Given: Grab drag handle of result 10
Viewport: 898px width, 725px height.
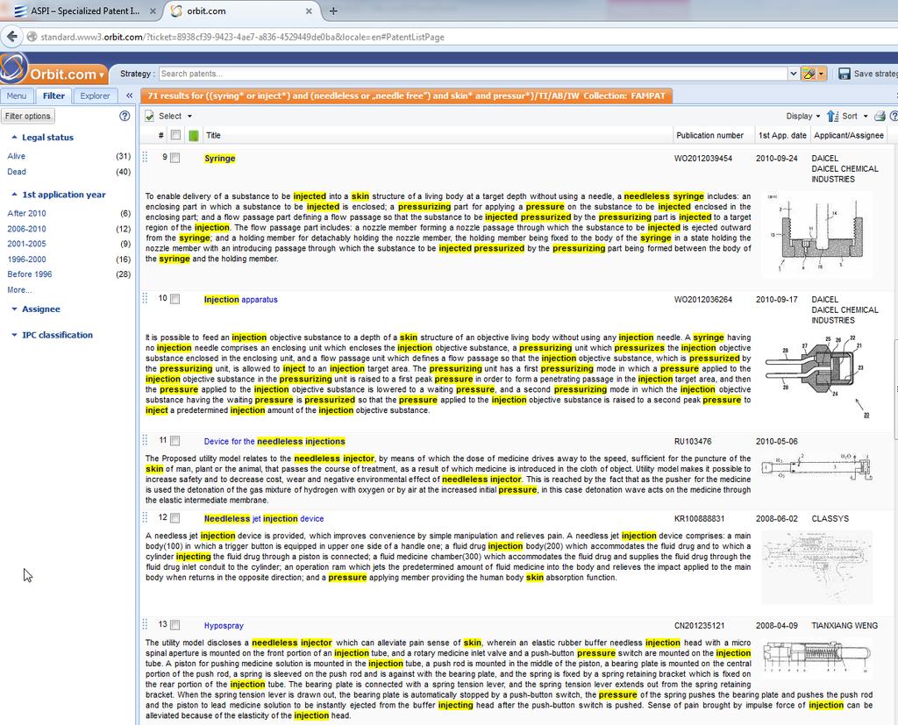Looking at the screenshot, I should (x=145, y=298).
